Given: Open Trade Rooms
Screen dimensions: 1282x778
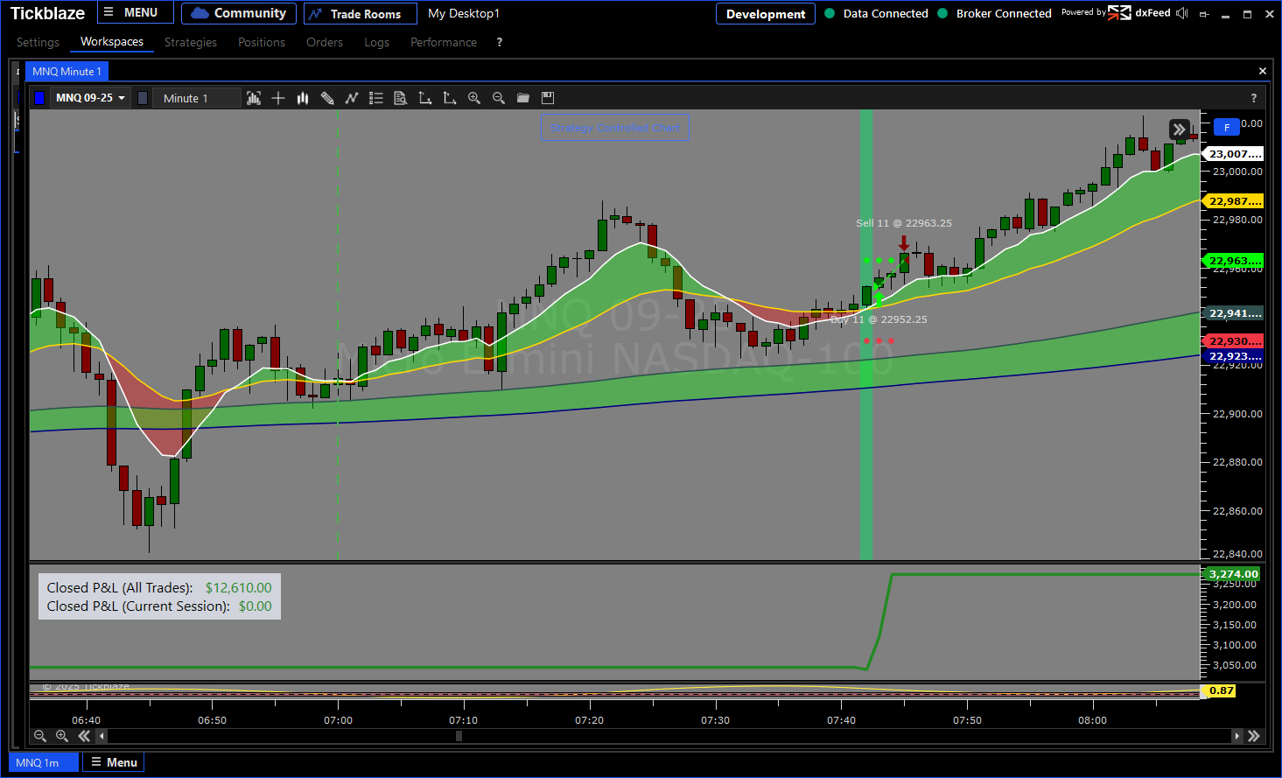Looking at the screenshot, I should coord(355,14).
